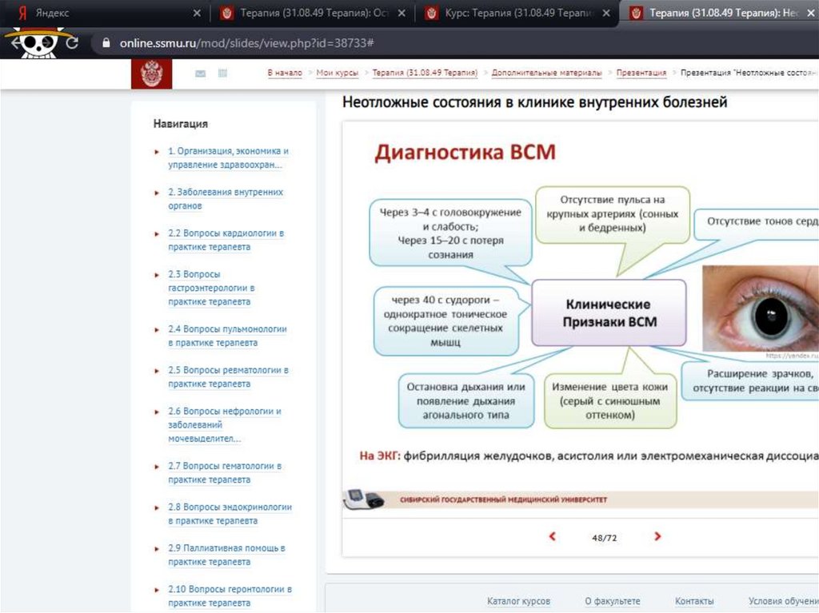
Task: Open '2. Заболевания внутренних органов' section
Action: pyautogui.click(x=226, y=199)
